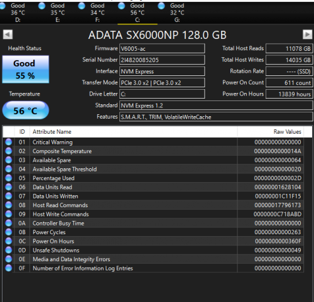Click the status orb for Host Write Commands

click(9, 214)
